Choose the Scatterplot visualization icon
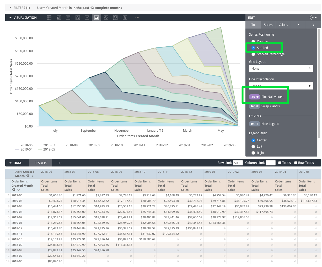 pyautogui.click(x=78, y=18)
